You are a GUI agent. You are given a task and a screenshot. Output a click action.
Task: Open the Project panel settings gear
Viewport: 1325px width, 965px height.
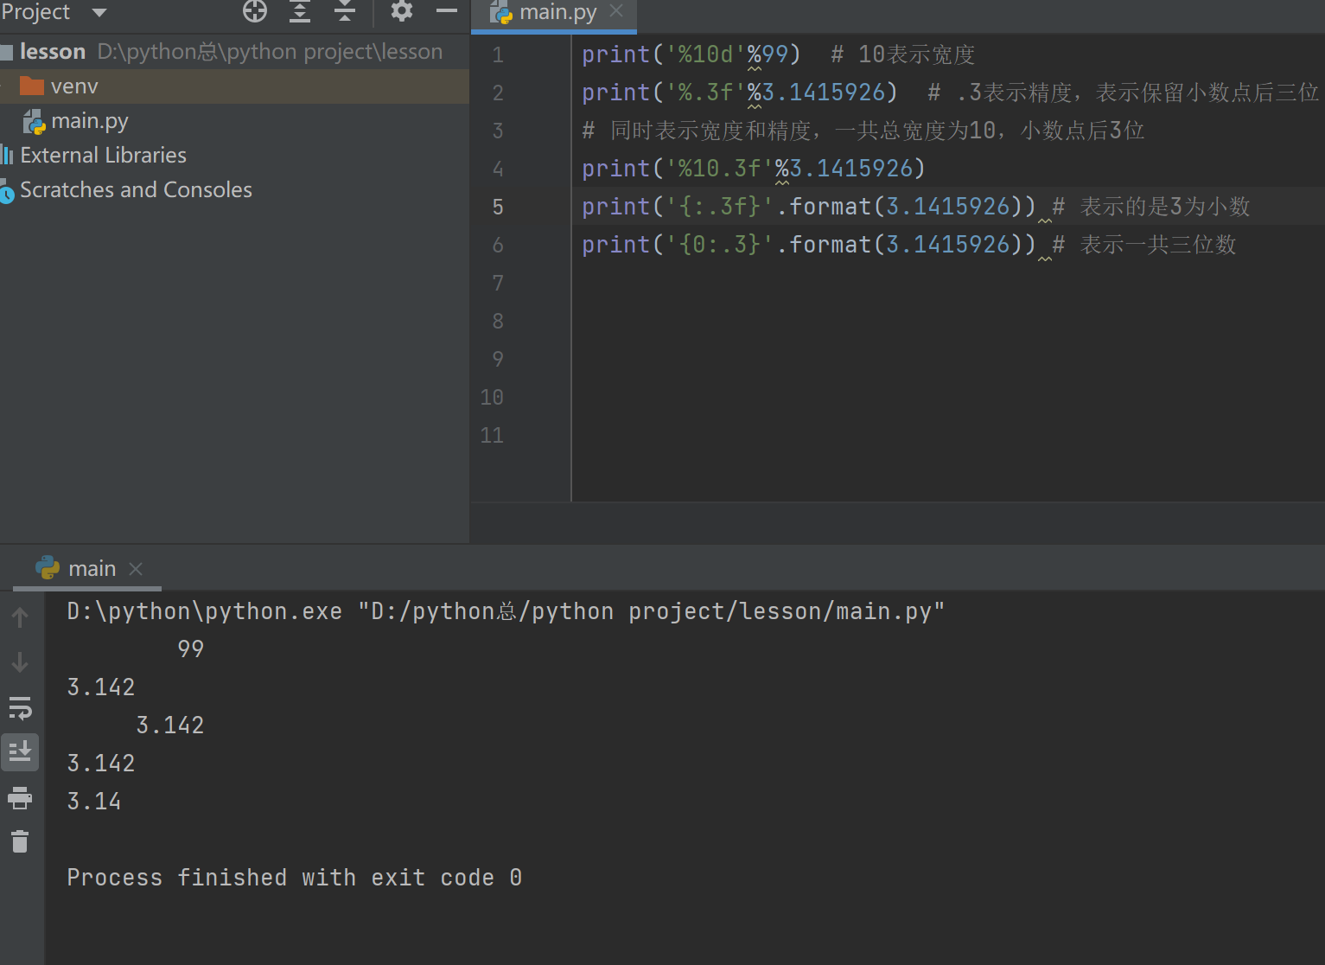point(402,11)
